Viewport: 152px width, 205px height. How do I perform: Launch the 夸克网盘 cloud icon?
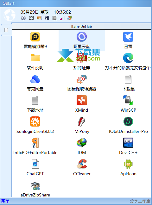(x=35, y=79)
